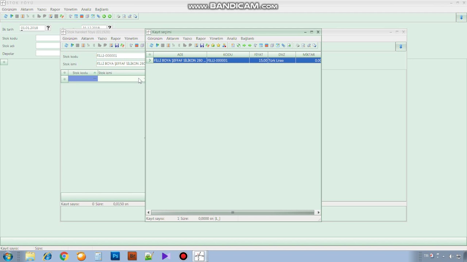Click orange-red grid icon in Kayıt seçimi toolbar
The width and height of the screenshot is (467, 262).
pos(267,45)
